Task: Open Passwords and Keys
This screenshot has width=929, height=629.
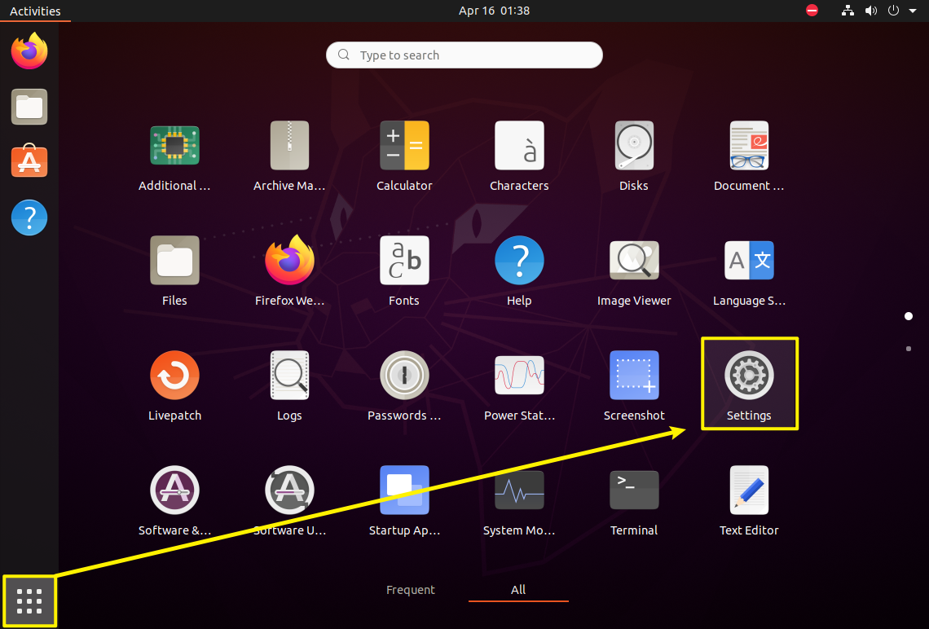Action: click(x=404, y=386)
